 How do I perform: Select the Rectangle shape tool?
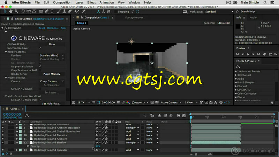click(41, 12)
